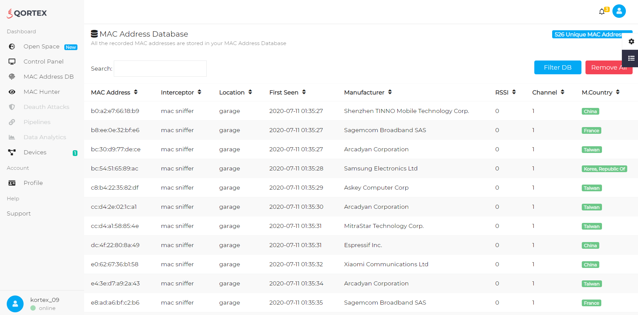Click the Data Analytics chart icon
638x315 pixels.
point(12,137)
